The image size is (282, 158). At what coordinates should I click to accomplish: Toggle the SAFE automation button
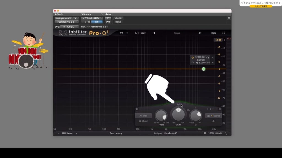[108, 22]
